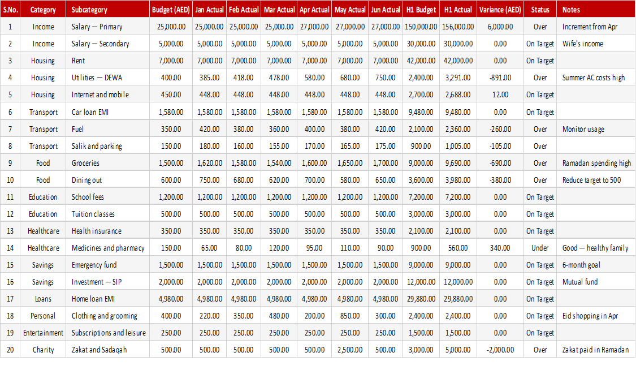Click the Salik and parking cell
Screen dimensions: 636x374
pos(107,146)
